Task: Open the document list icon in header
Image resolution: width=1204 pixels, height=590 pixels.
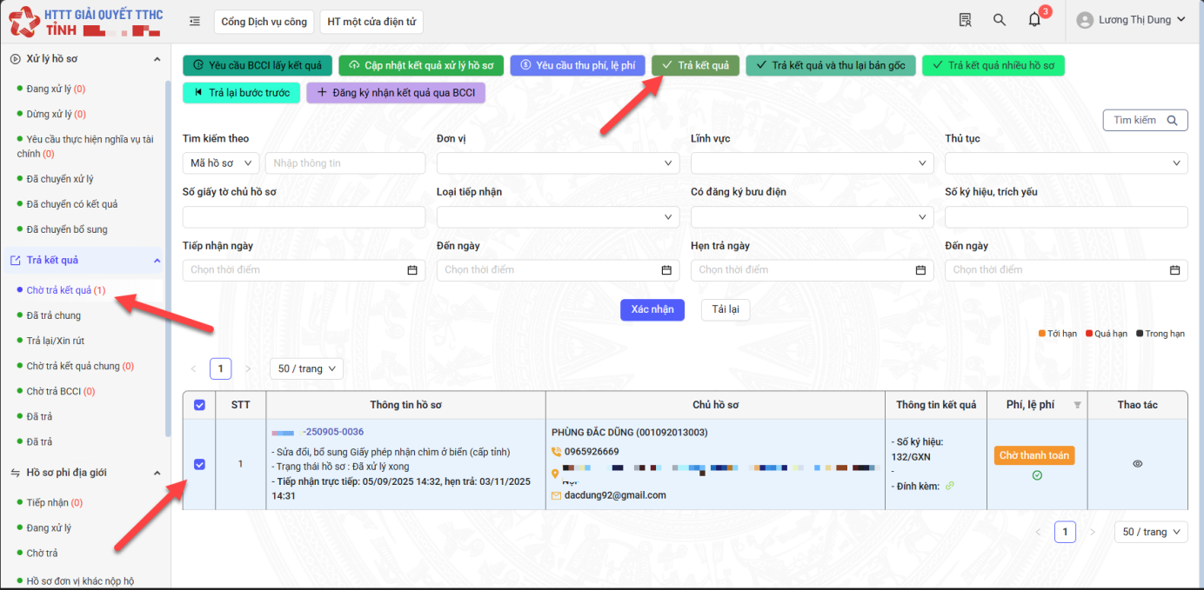Action: pyautogui.click(x=965, y=20)
